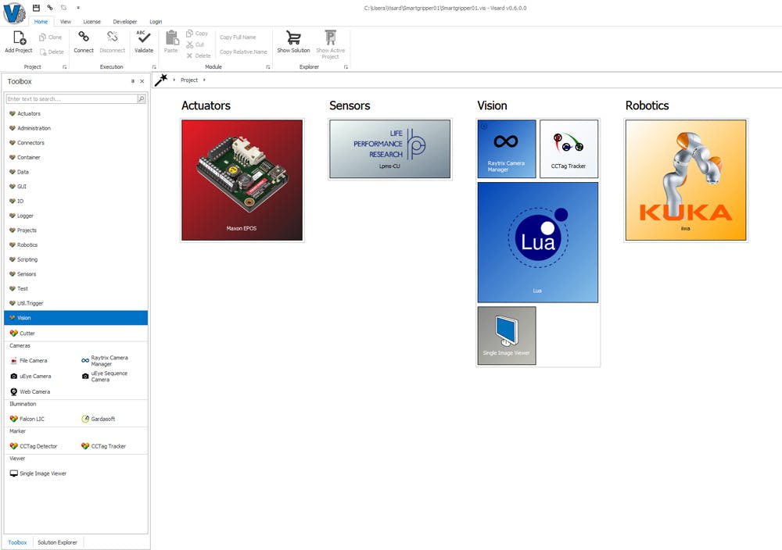Viewport: 782px width, 550px height.
Task: Open the Module group dialog launcher
Action: point(267,66)
